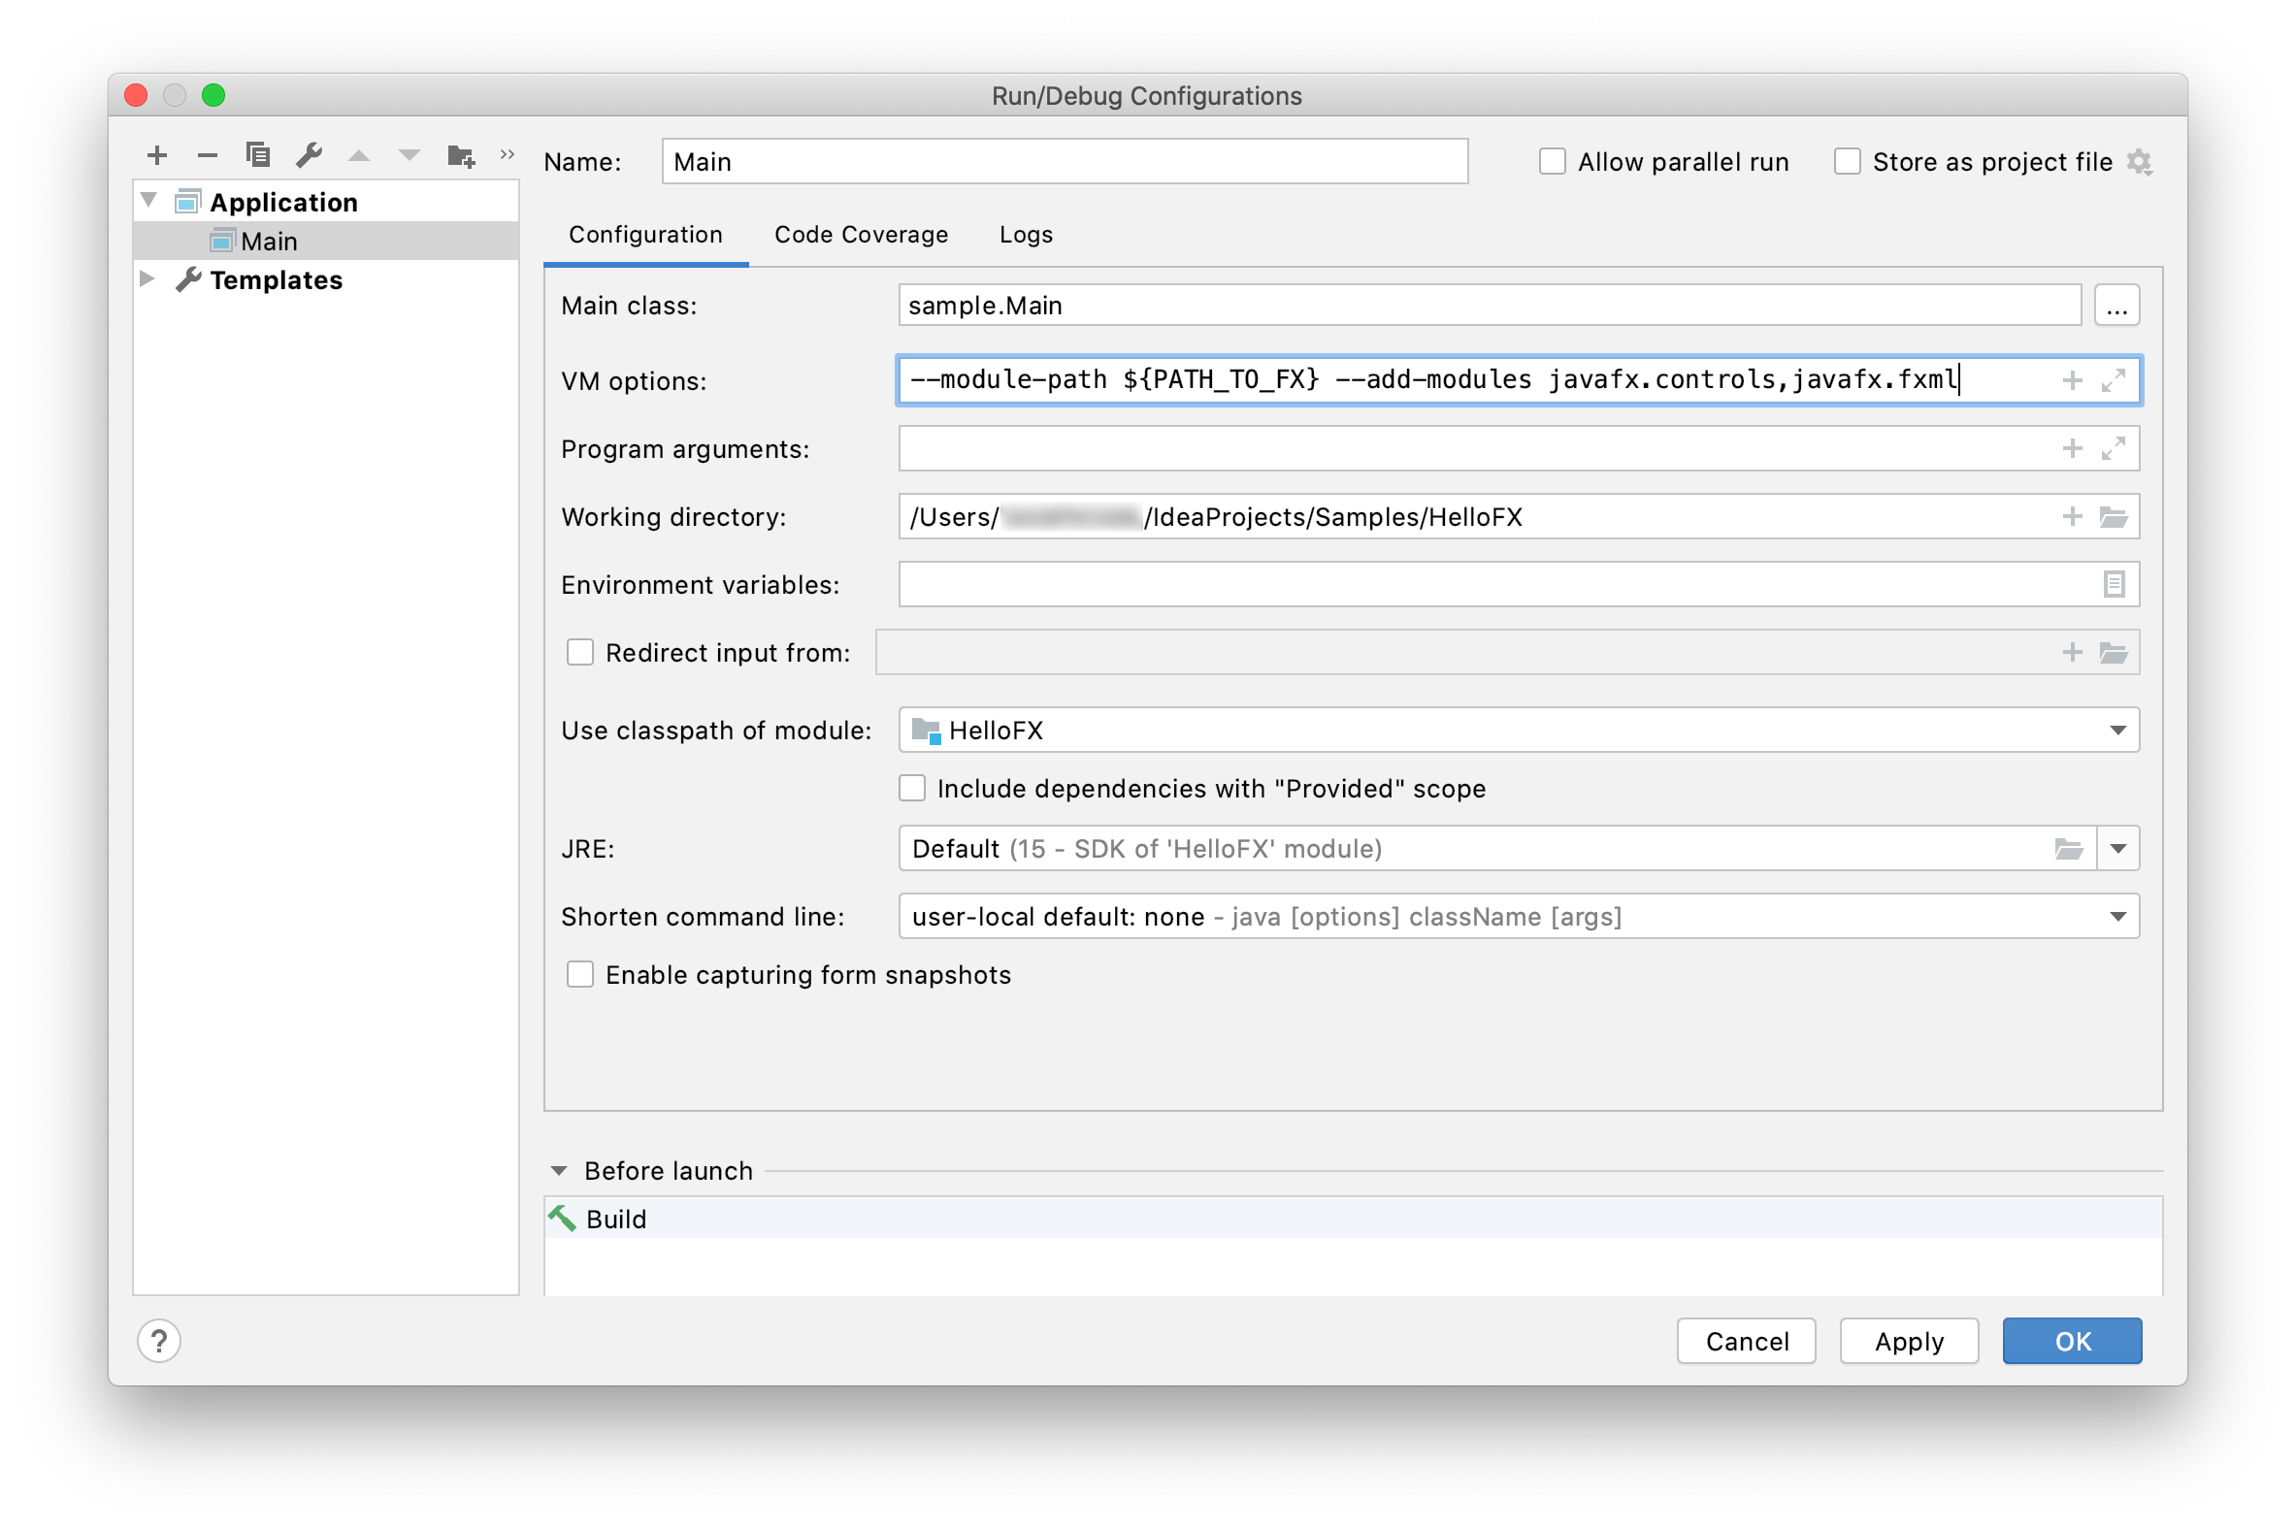The height and width of the screenshot is (1529, 2296).
Task: Click the help question mark button
Action: [x=159, y=1341]
